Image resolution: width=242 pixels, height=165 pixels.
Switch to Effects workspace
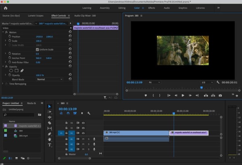[152, 8]
